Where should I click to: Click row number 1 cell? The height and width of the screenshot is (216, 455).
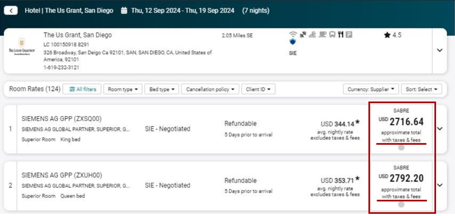click(x=10, y=129)
